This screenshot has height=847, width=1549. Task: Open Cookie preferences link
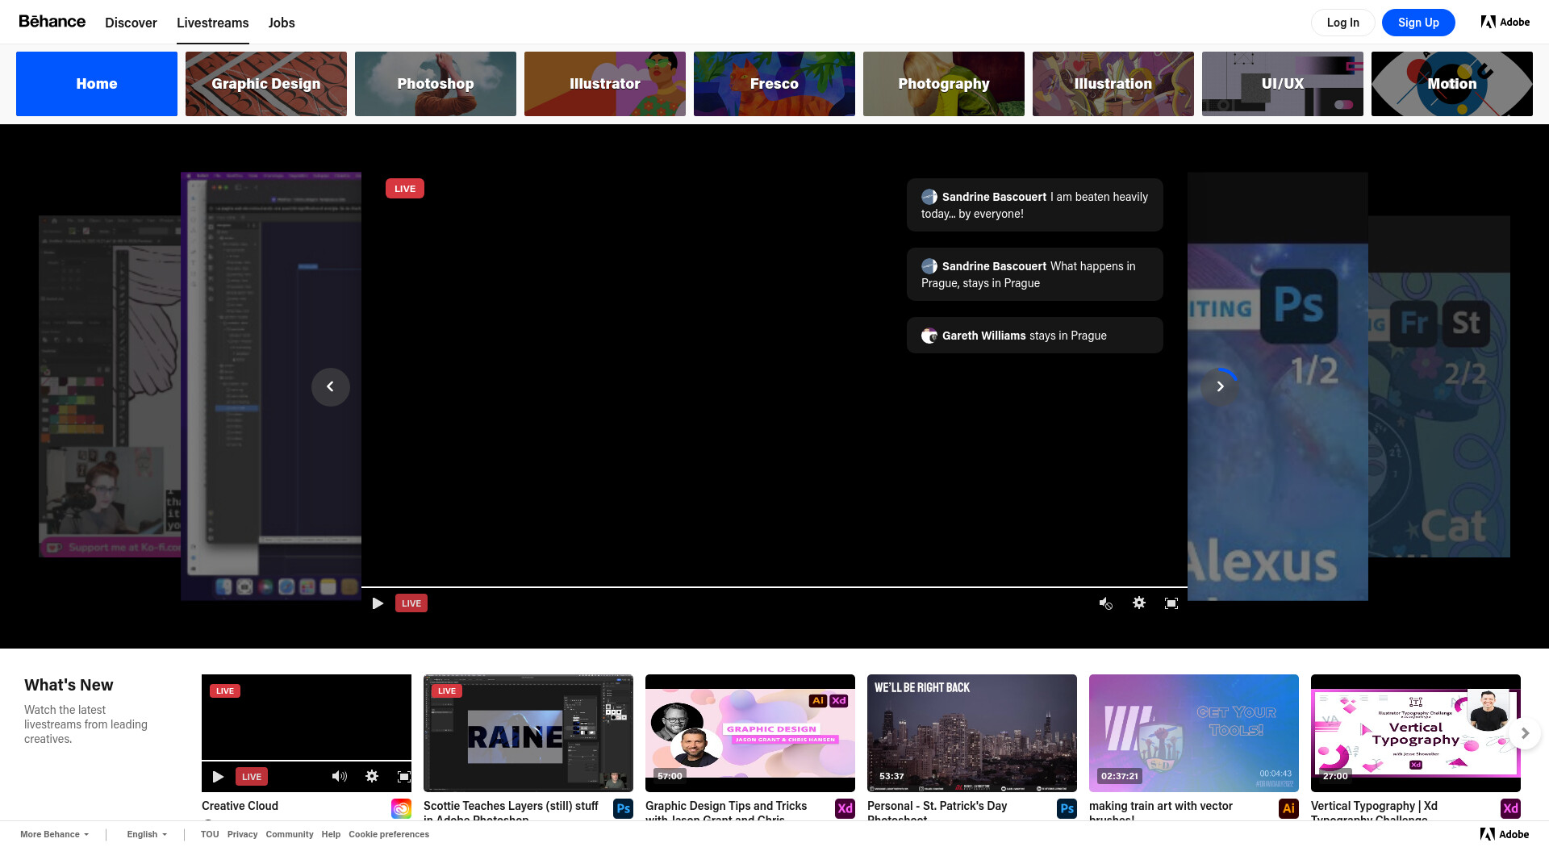tap(389, 834)
